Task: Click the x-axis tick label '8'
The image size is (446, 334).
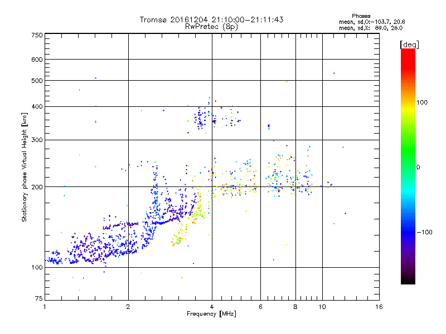Action: coord(295,307)
